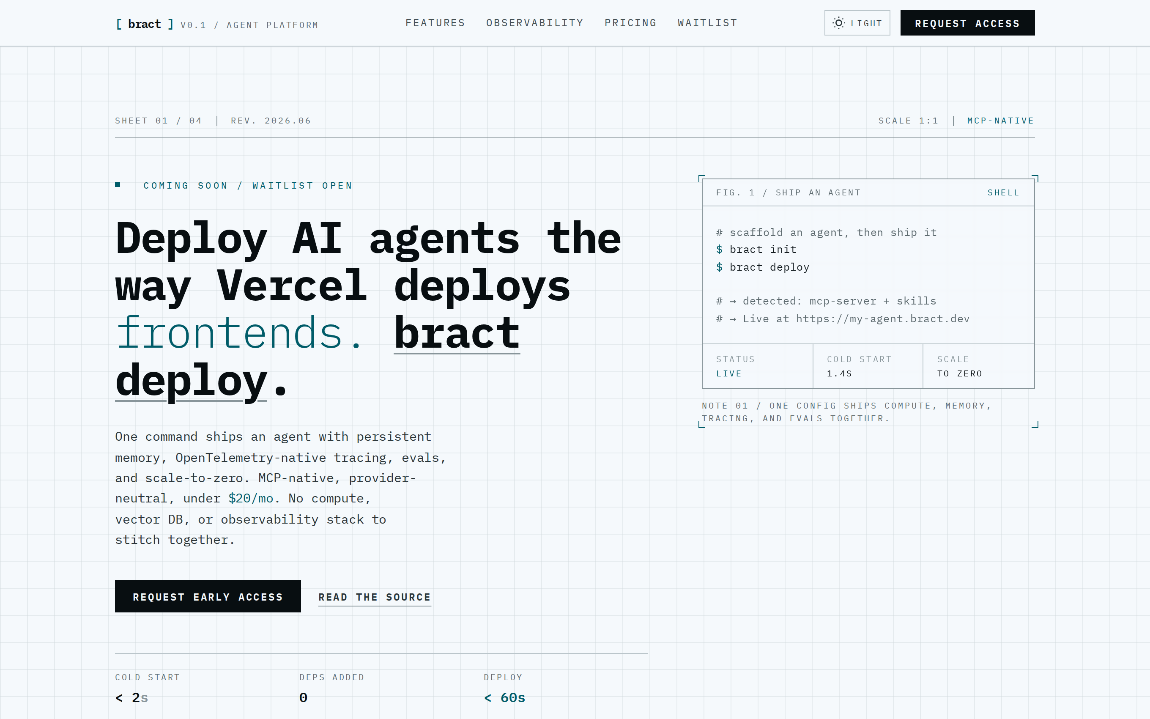This screenshot has width=1150, height=719.
Task: Open the Read the Source link
Action: [x=375, y=597]
